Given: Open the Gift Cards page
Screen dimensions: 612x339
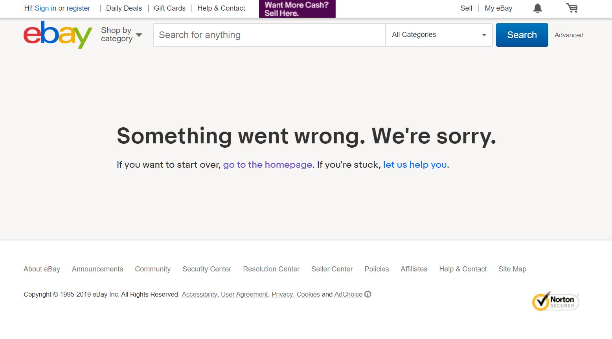Looking at the screenshot, I should [169, 8].
